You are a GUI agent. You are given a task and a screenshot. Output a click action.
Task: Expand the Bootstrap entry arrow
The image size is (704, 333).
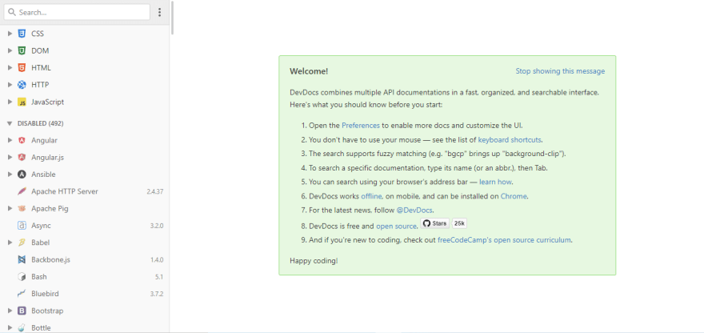pyautogui.click(x=10, y=311)
